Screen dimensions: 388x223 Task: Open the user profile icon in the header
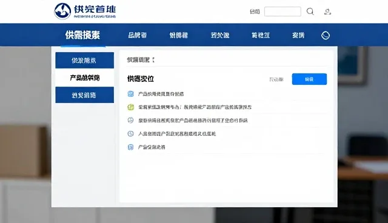coord(327,12)
